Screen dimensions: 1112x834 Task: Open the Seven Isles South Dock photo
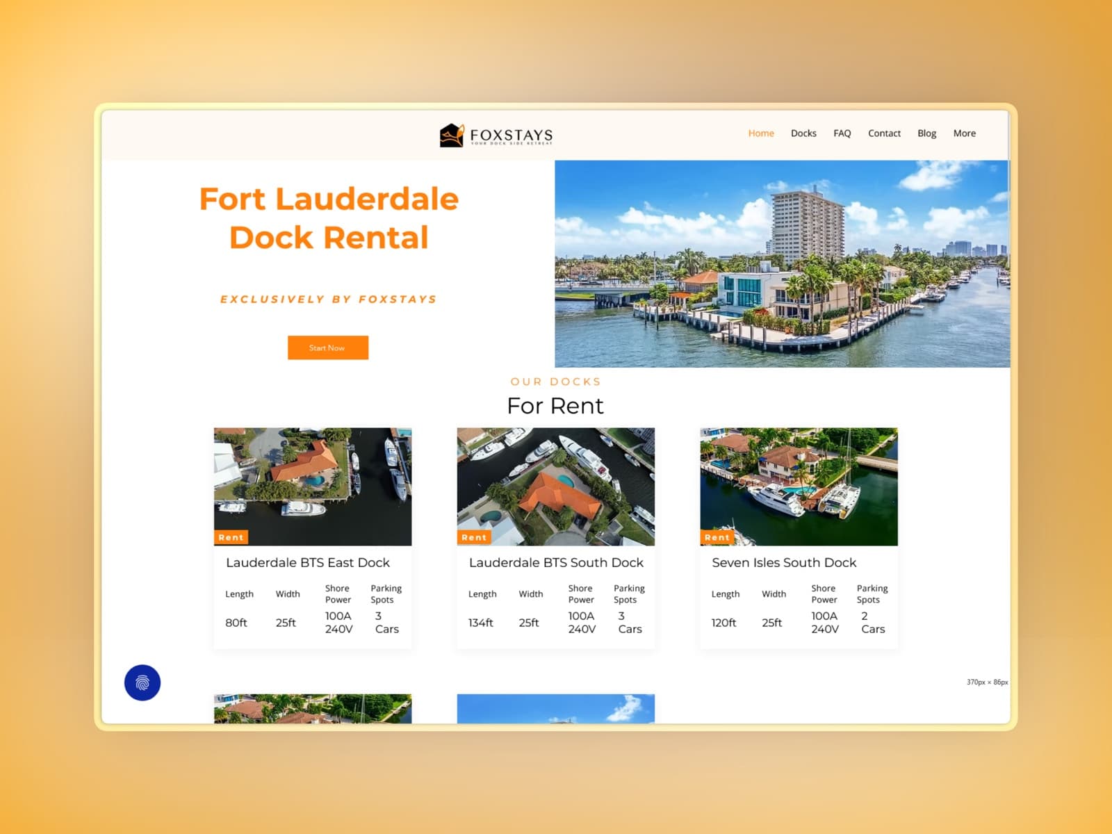pos(799,486)
